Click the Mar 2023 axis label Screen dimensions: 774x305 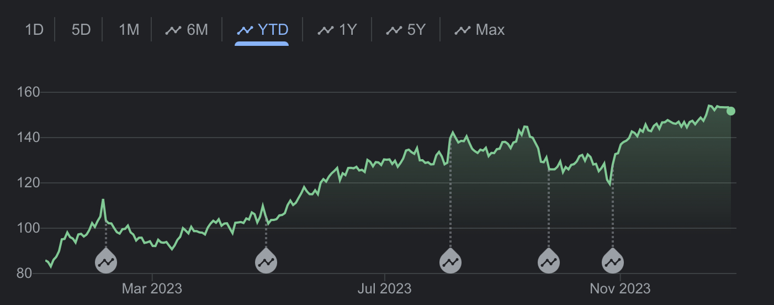point(152,288)
